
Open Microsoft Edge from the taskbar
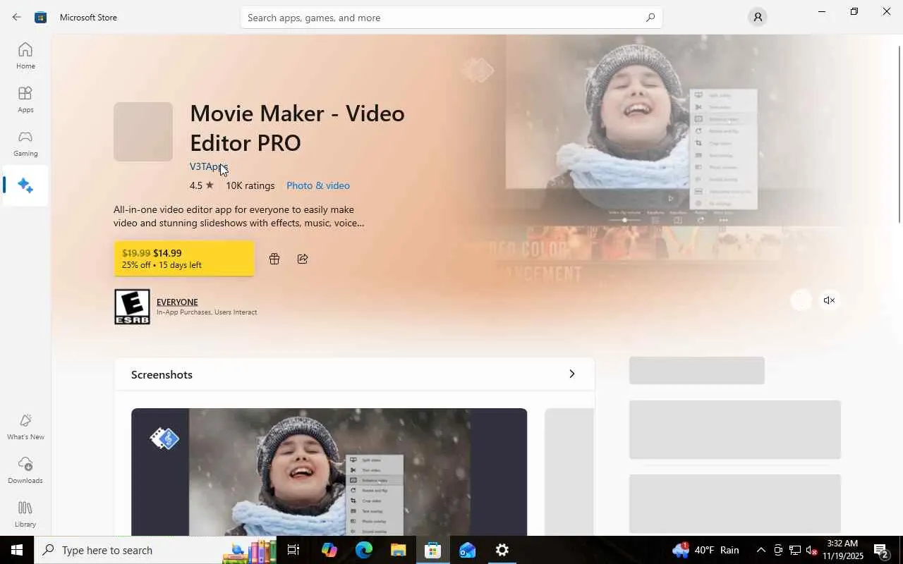(x=364, y=550)
